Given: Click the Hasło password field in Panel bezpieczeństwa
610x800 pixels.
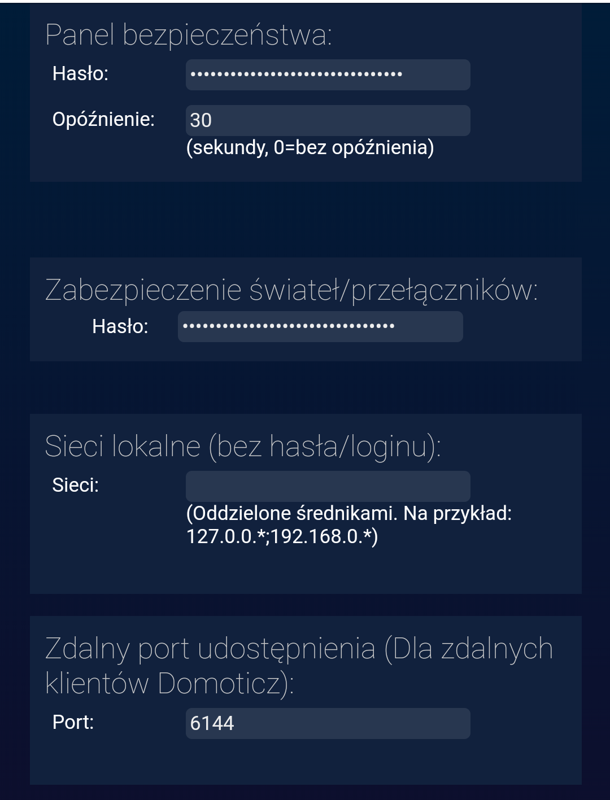Looking at the screenshot, I should tap(328, 75).
